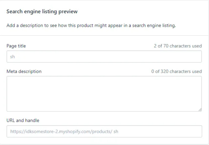Click the divider line below helper text

[x=104, y=35]
